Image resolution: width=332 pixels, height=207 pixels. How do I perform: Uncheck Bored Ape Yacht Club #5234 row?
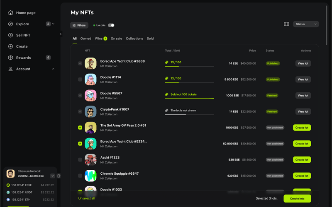80,144
